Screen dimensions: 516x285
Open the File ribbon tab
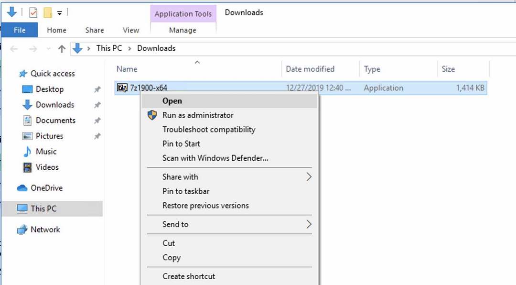point(20,30)
